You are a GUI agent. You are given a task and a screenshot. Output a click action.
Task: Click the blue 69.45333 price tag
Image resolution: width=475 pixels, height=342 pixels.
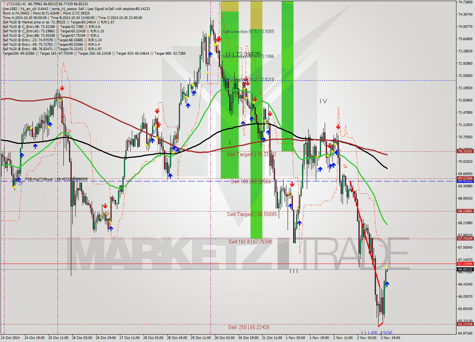click(x=465, y=181)
